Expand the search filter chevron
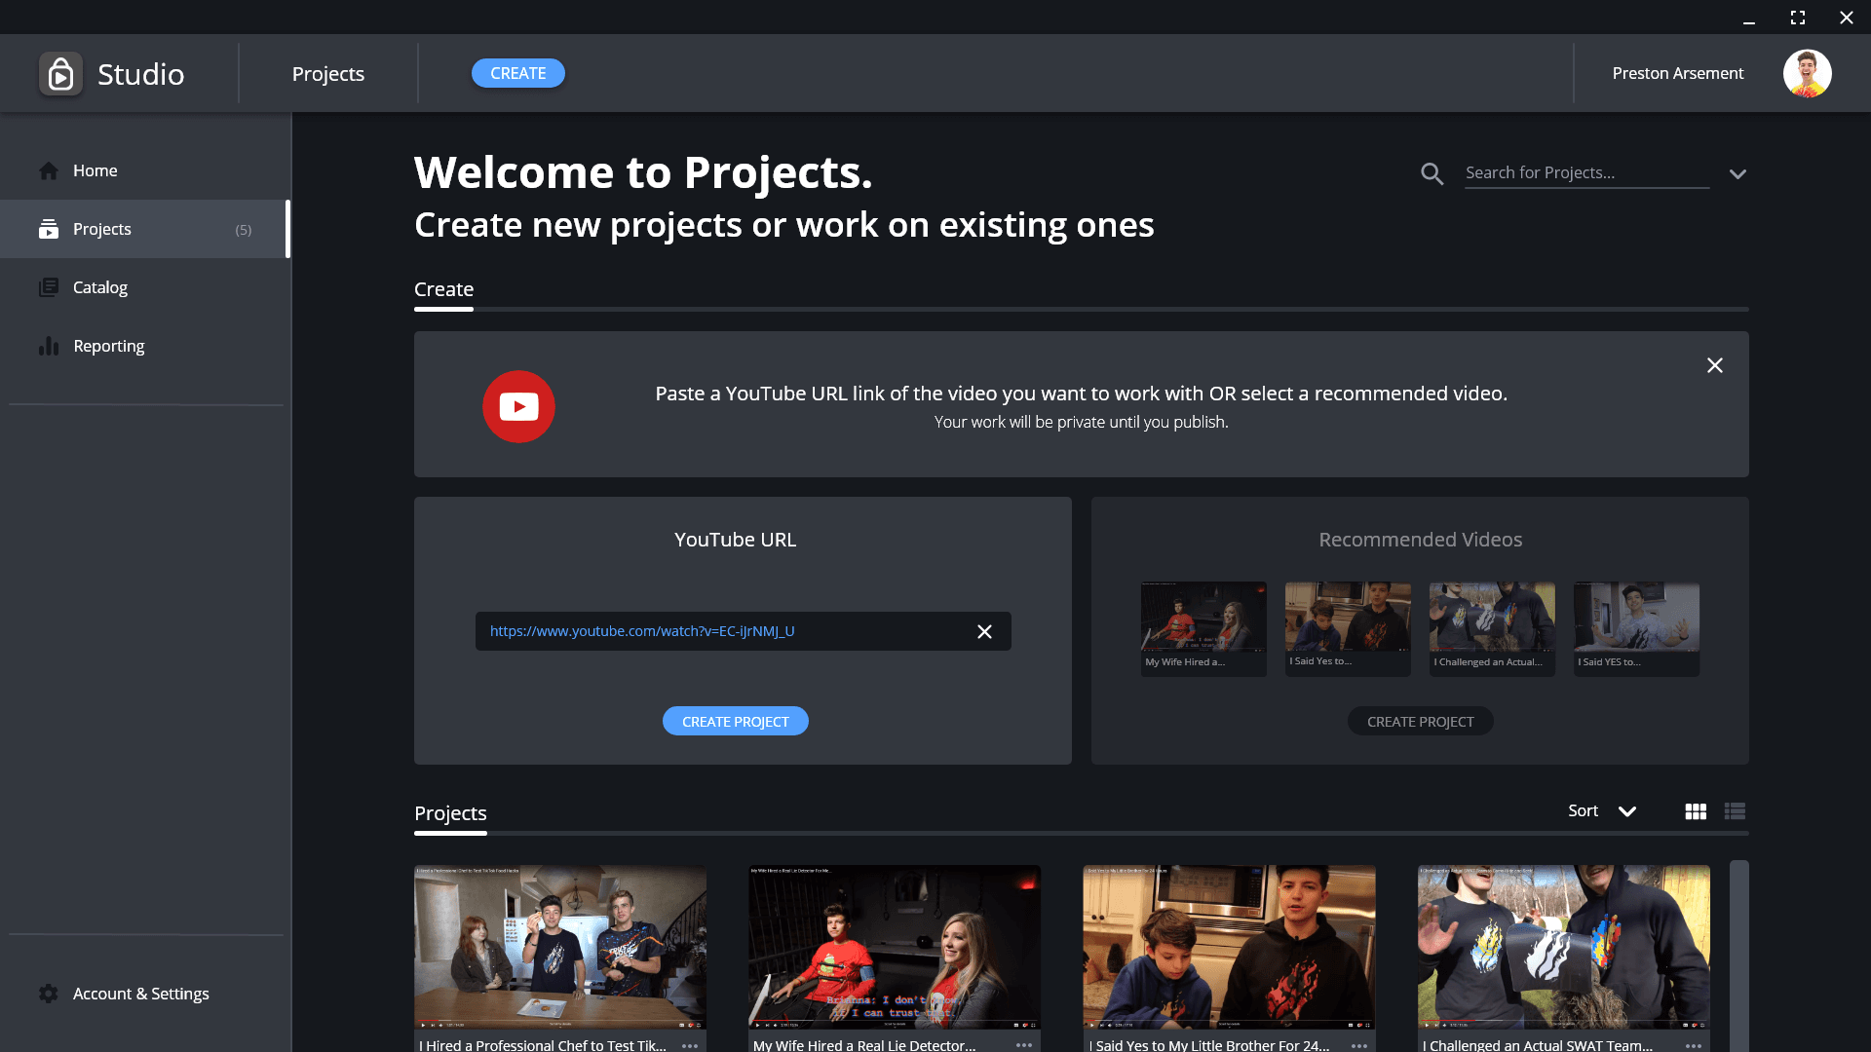The height and width of the screenshot is (1052, 1871). point(1738,173)
